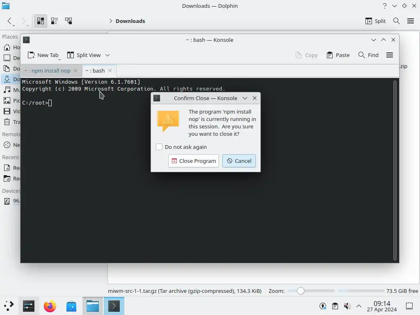Viewport: 420px width, 315px height.
Task: Open System Settings from the taskbar
Action: 29,306
